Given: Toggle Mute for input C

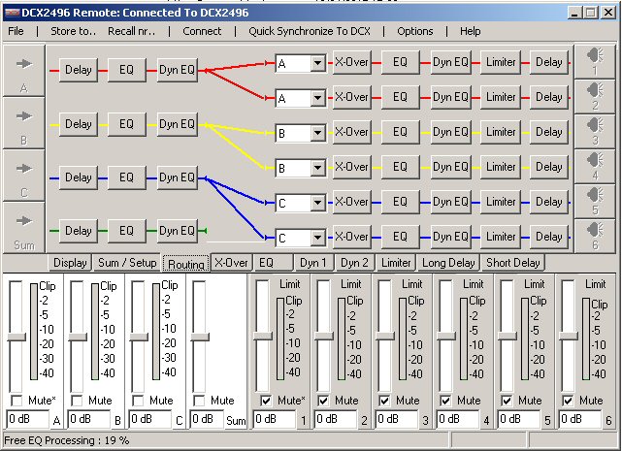Looking at the screenshot, I should pyautogui.click(x=138, y=401).
